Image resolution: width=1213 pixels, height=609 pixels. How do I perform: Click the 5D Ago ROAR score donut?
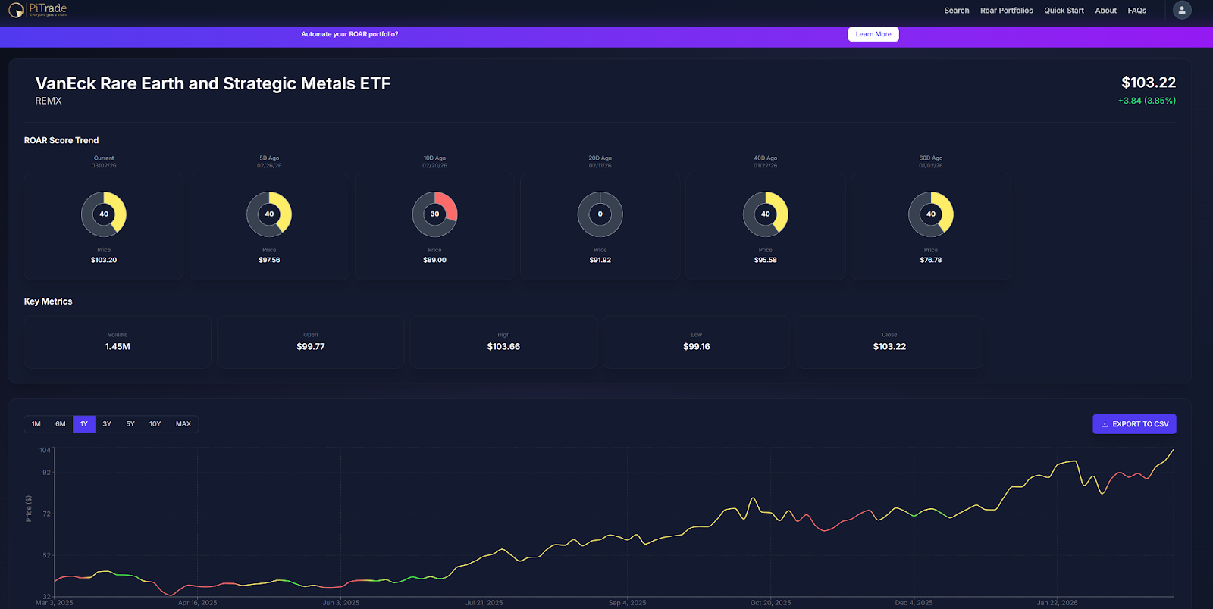[269, 214]
